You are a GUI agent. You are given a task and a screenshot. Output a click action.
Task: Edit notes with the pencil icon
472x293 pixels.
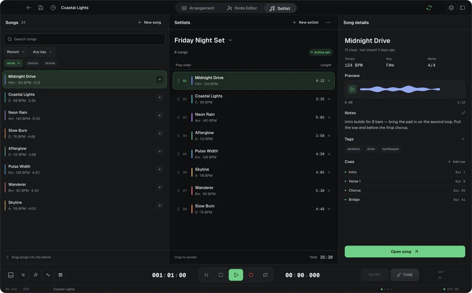[463, 113]
